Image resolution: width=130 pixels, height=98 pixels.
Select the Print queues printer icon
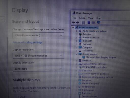point(80,90)
